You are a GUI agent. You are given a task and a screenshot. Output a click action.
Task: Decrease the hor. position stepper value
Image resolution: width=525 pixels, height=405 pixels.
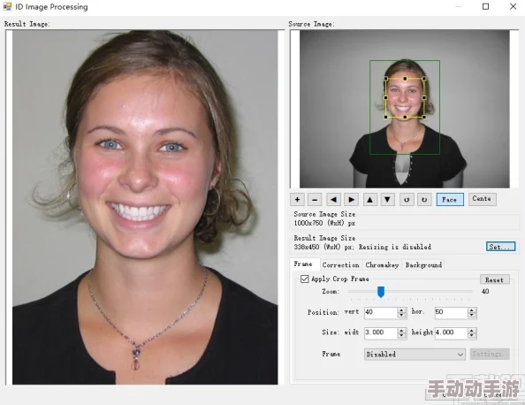point(472,315)
